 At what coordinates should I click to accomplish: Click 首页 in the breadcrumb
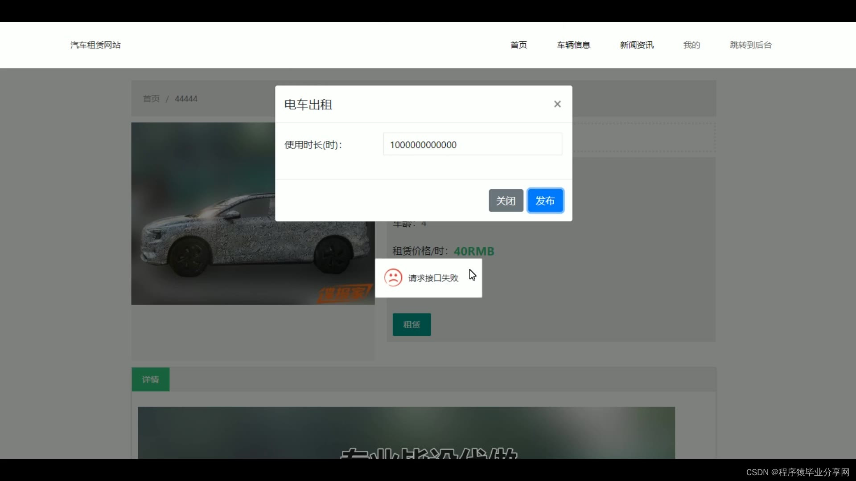[x=151, y=99]
